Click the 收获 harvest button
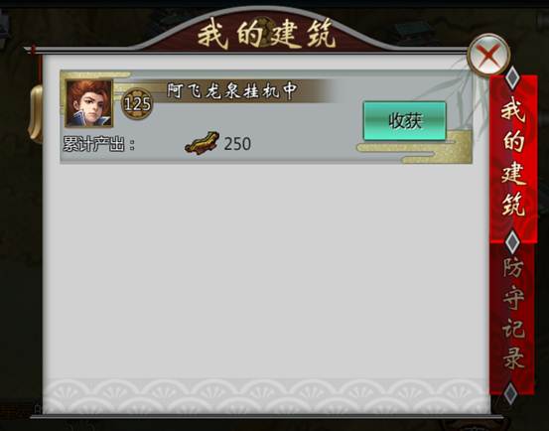The width and height of the screenshot is (549, 431). [405, 121]
